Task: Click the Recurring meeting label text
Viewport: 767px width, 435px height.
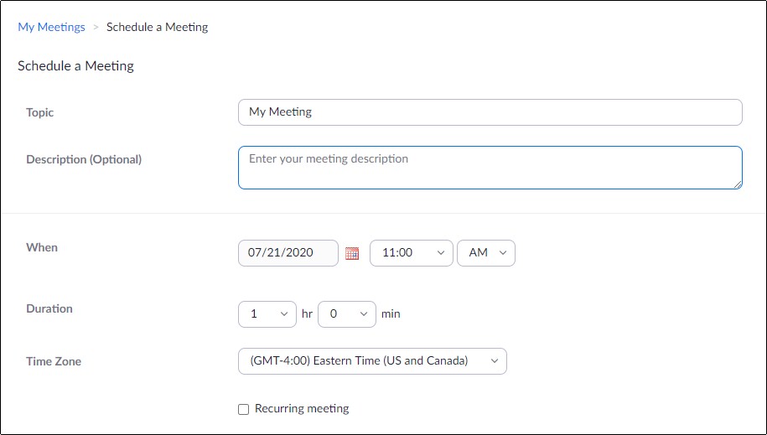Action: pyautogui.click(x=302, y=408)
